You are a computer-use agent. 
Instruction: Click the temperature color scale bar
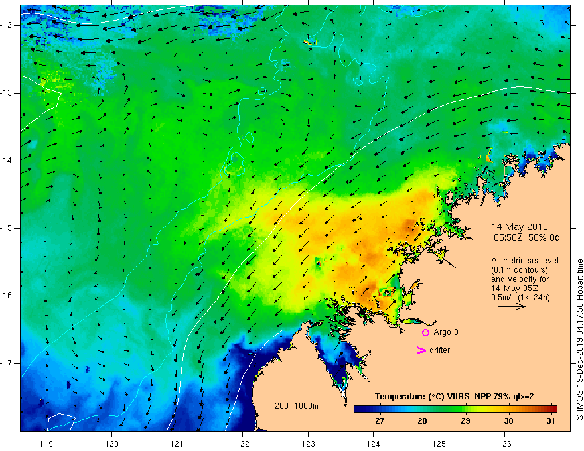pos(455,409)
